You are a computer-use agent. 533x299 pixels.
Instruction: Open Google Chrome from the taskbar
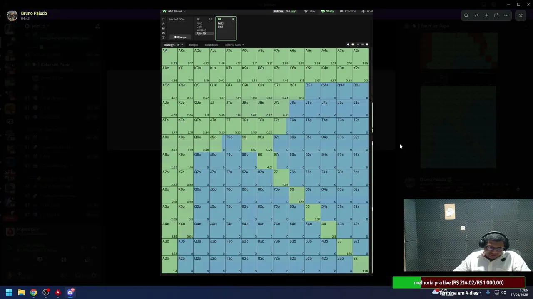pyautogui.click(x=33, y=292)
